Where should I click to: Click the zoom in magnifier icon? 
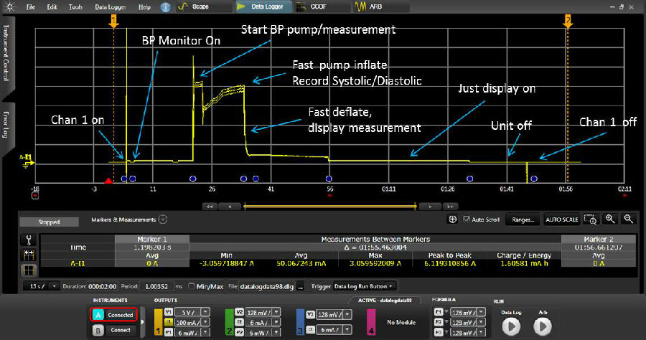pos(610,219)
